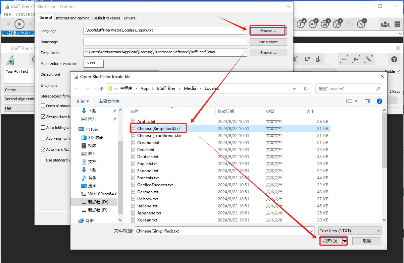The width and height of the screenshot is (404, 263).
Task: Toggle 'Use standard' checkbox
Action: click(x=43, y=160)
